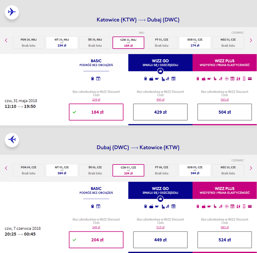
Task: Choose SOB 02, CZE date at 274 zł
Action: click(x=195, y=43)
